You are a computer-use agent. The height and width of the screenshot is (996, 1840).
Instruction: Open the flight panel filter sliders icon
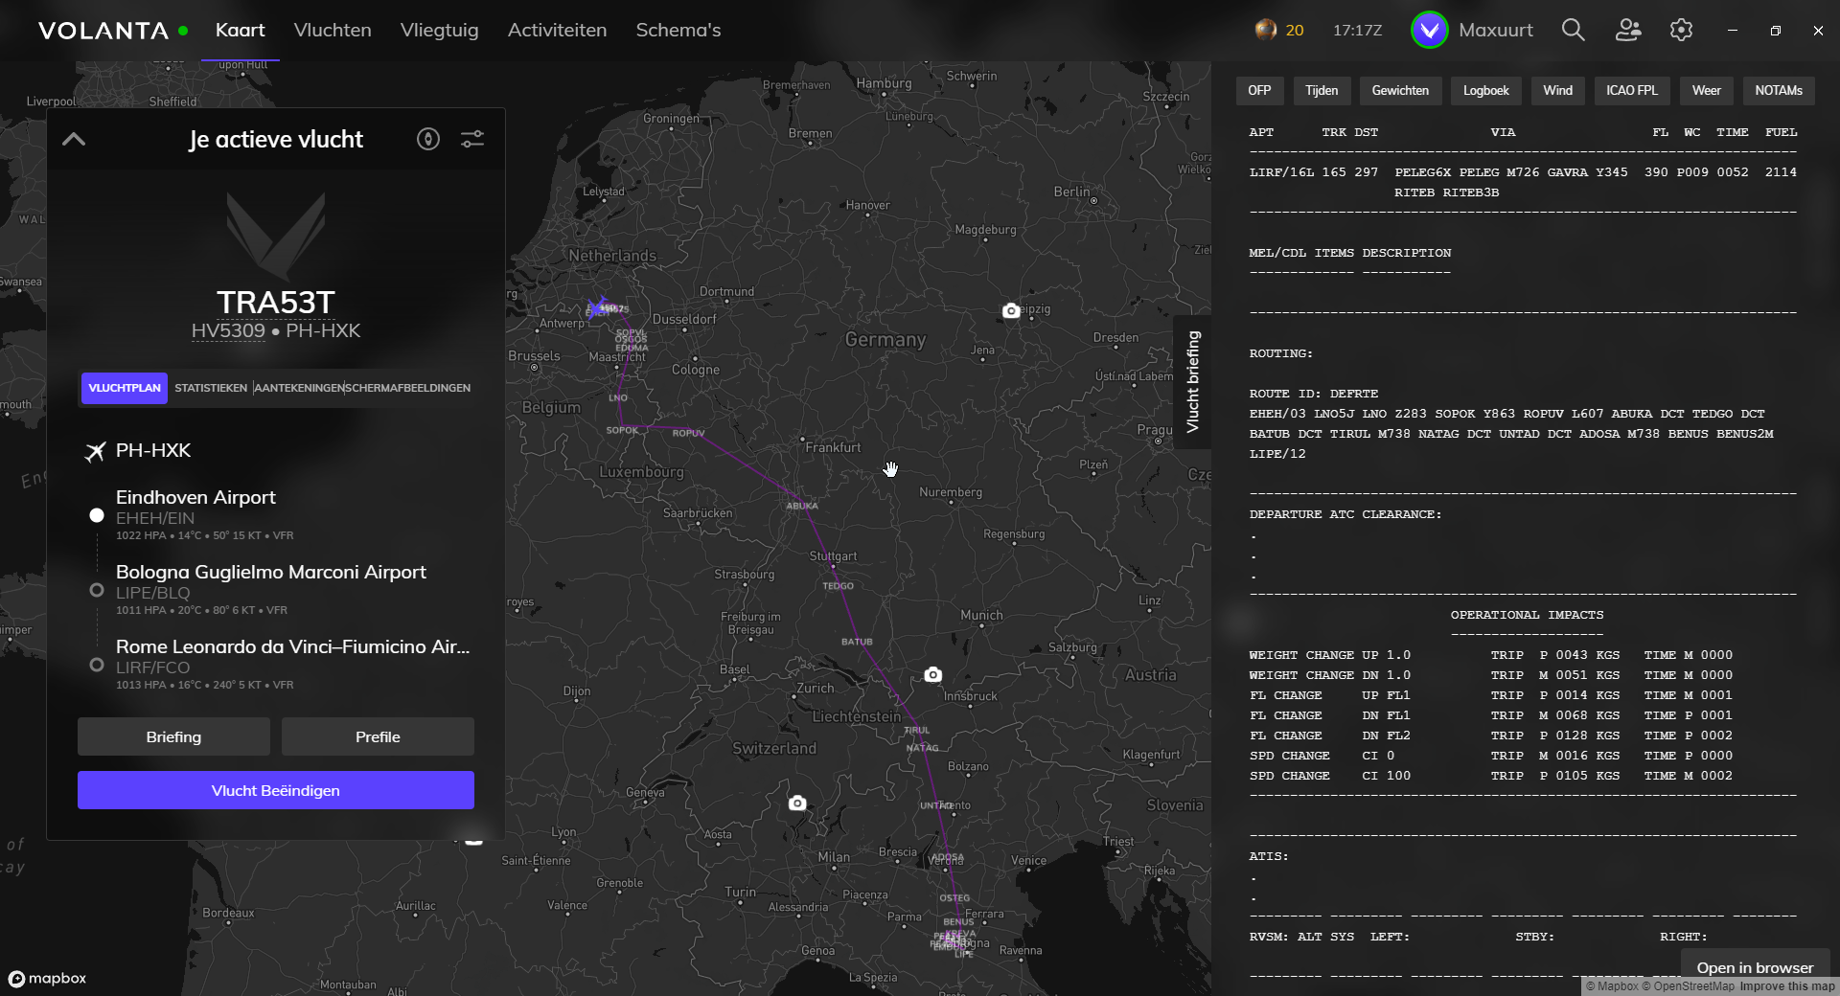tap(472, 139)
